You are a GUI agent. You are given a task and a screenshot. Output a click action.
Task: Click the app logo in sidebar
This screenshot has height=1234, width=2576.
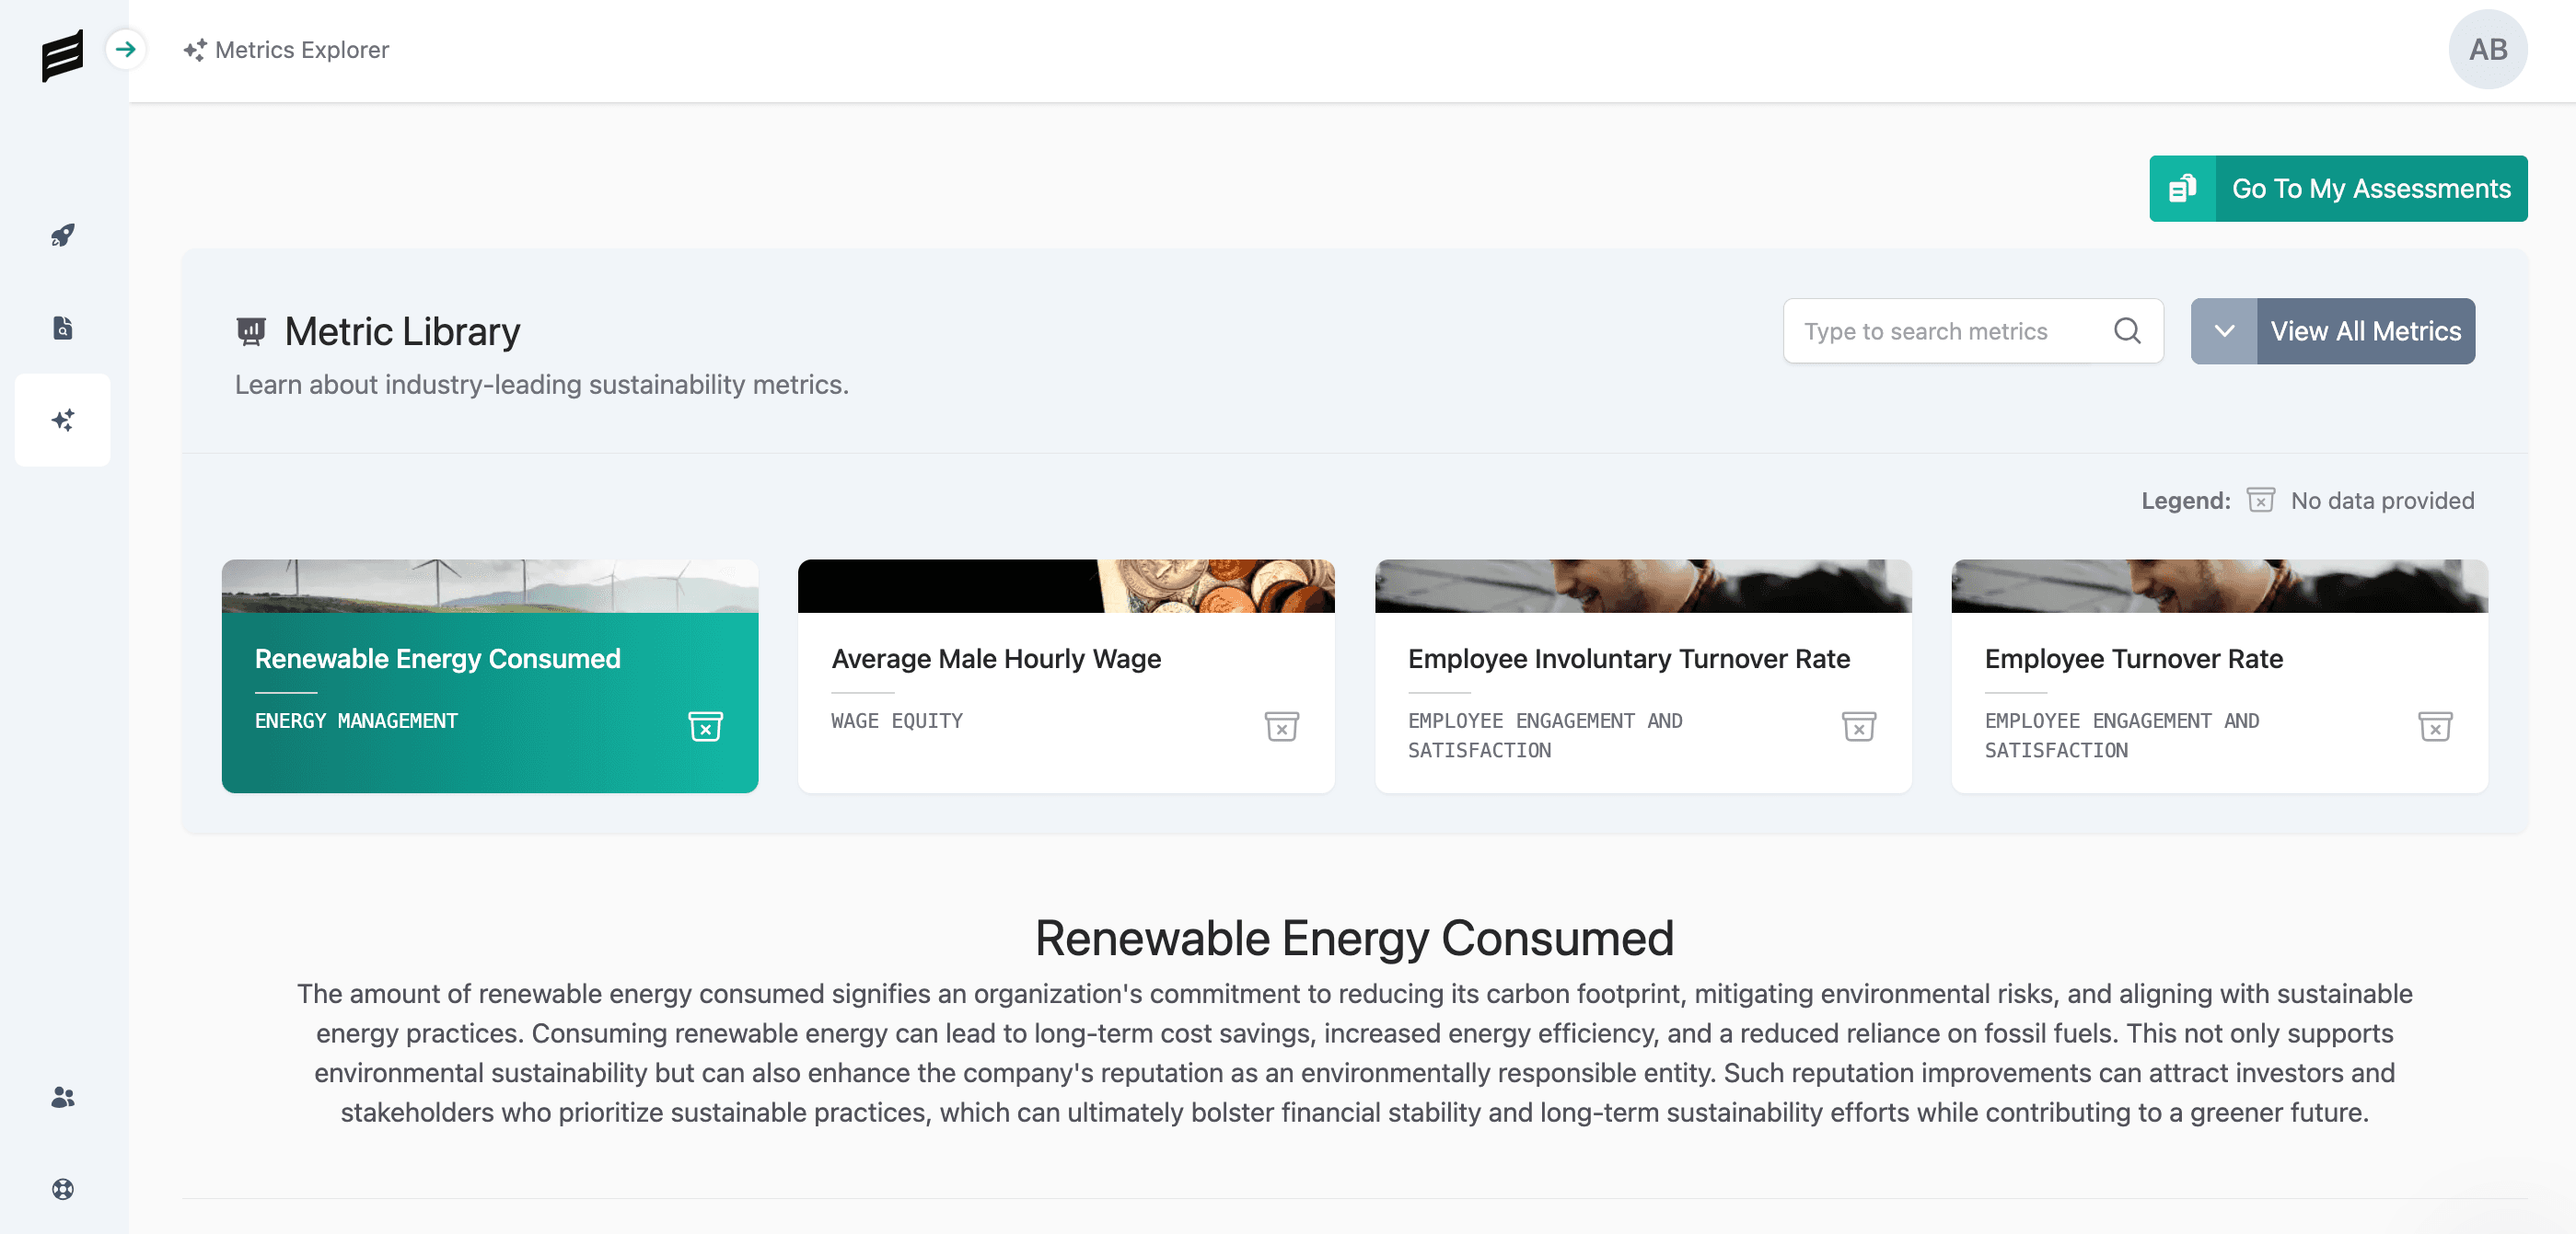pos(61,54)
